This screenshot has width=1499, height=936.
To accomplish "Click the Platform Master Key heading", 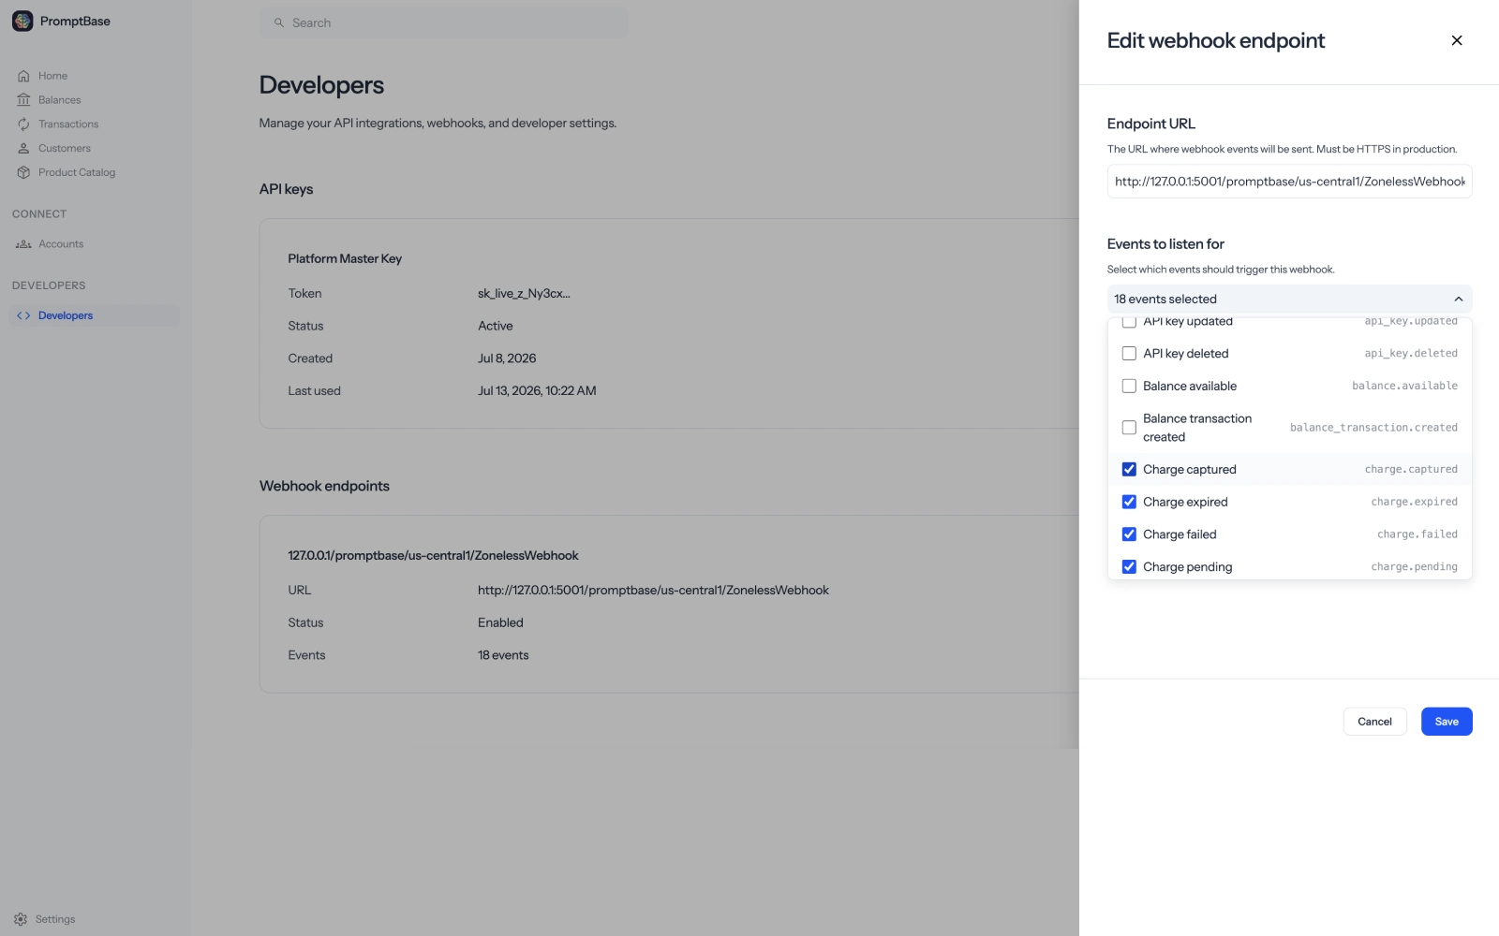I will point(345,258).
